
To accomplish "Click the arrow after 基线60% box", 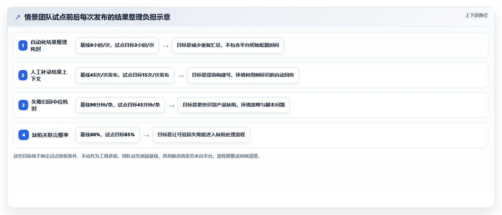I will 146,135.
